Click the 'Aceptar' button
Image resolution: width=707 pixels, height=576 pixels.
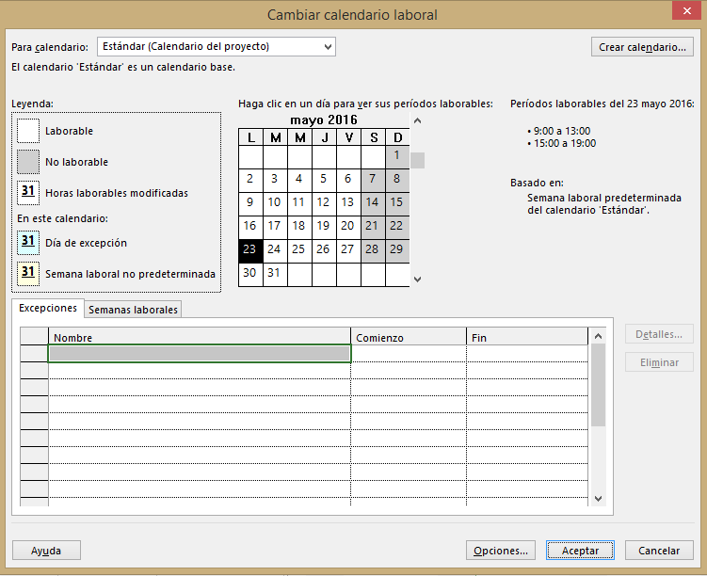click(x=579, y=551)
